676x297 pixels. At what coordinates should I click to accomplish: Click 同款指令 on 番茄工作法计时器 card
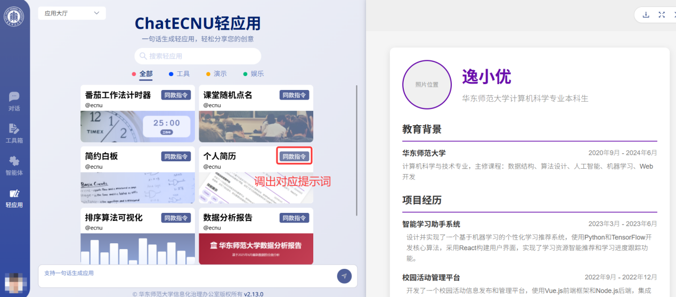(176, 95)
